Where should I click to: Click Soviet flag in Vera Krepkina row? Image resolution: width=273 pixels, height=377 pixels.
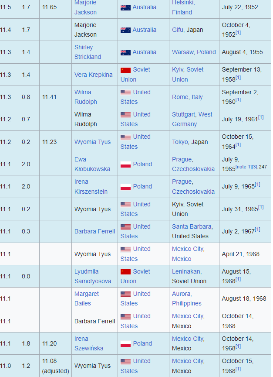click(125, 70)
